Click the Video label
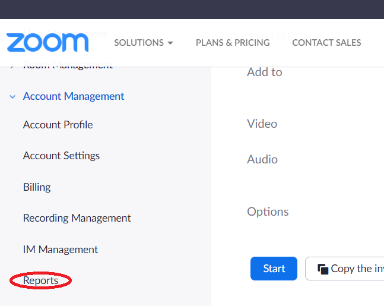The image size is (384, 306). 262,124
